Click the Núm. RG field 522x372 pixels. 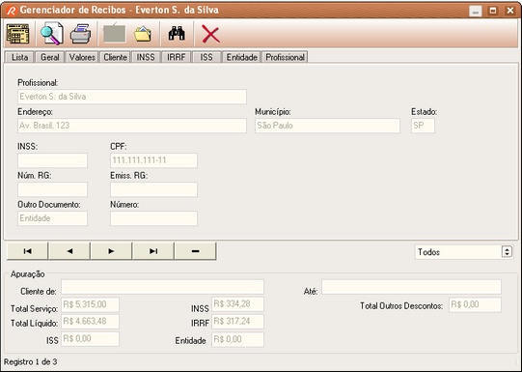coord(53,189)
